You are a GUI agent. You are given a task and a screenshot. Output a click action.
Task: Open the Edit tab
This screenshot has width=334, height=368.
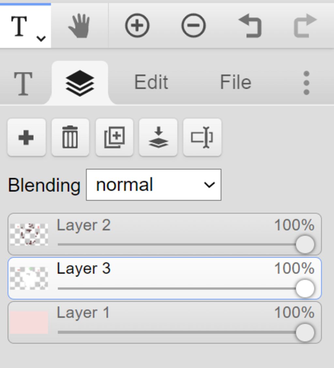click(x=151, y=82)
